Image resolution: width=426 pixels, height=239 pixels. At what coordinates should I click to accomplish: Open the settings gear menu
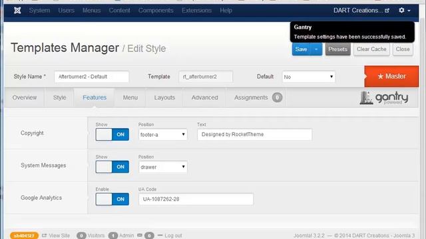click(404, 11)
